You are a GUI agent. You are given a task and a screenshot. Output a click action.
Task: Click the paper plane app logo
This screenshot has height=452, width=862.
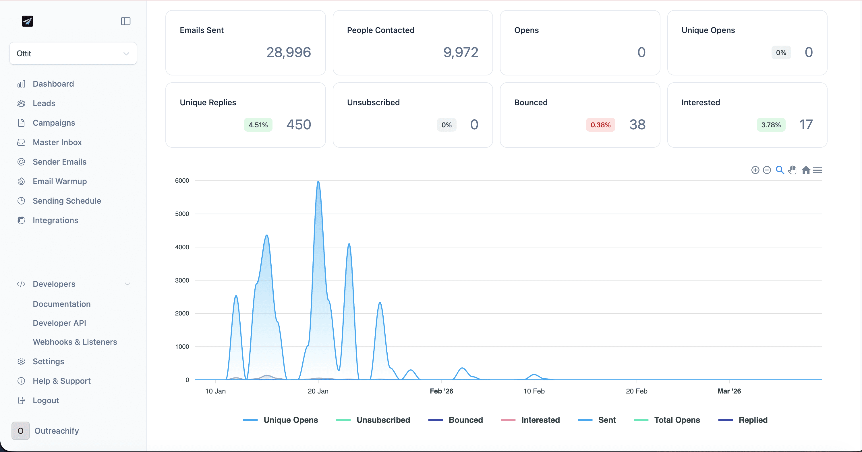click(28, 22)
